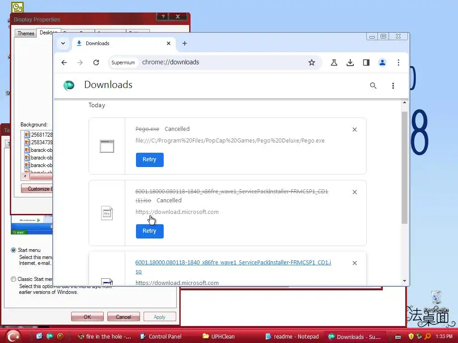Click the Pego.exe file icon

pos(107,146)
